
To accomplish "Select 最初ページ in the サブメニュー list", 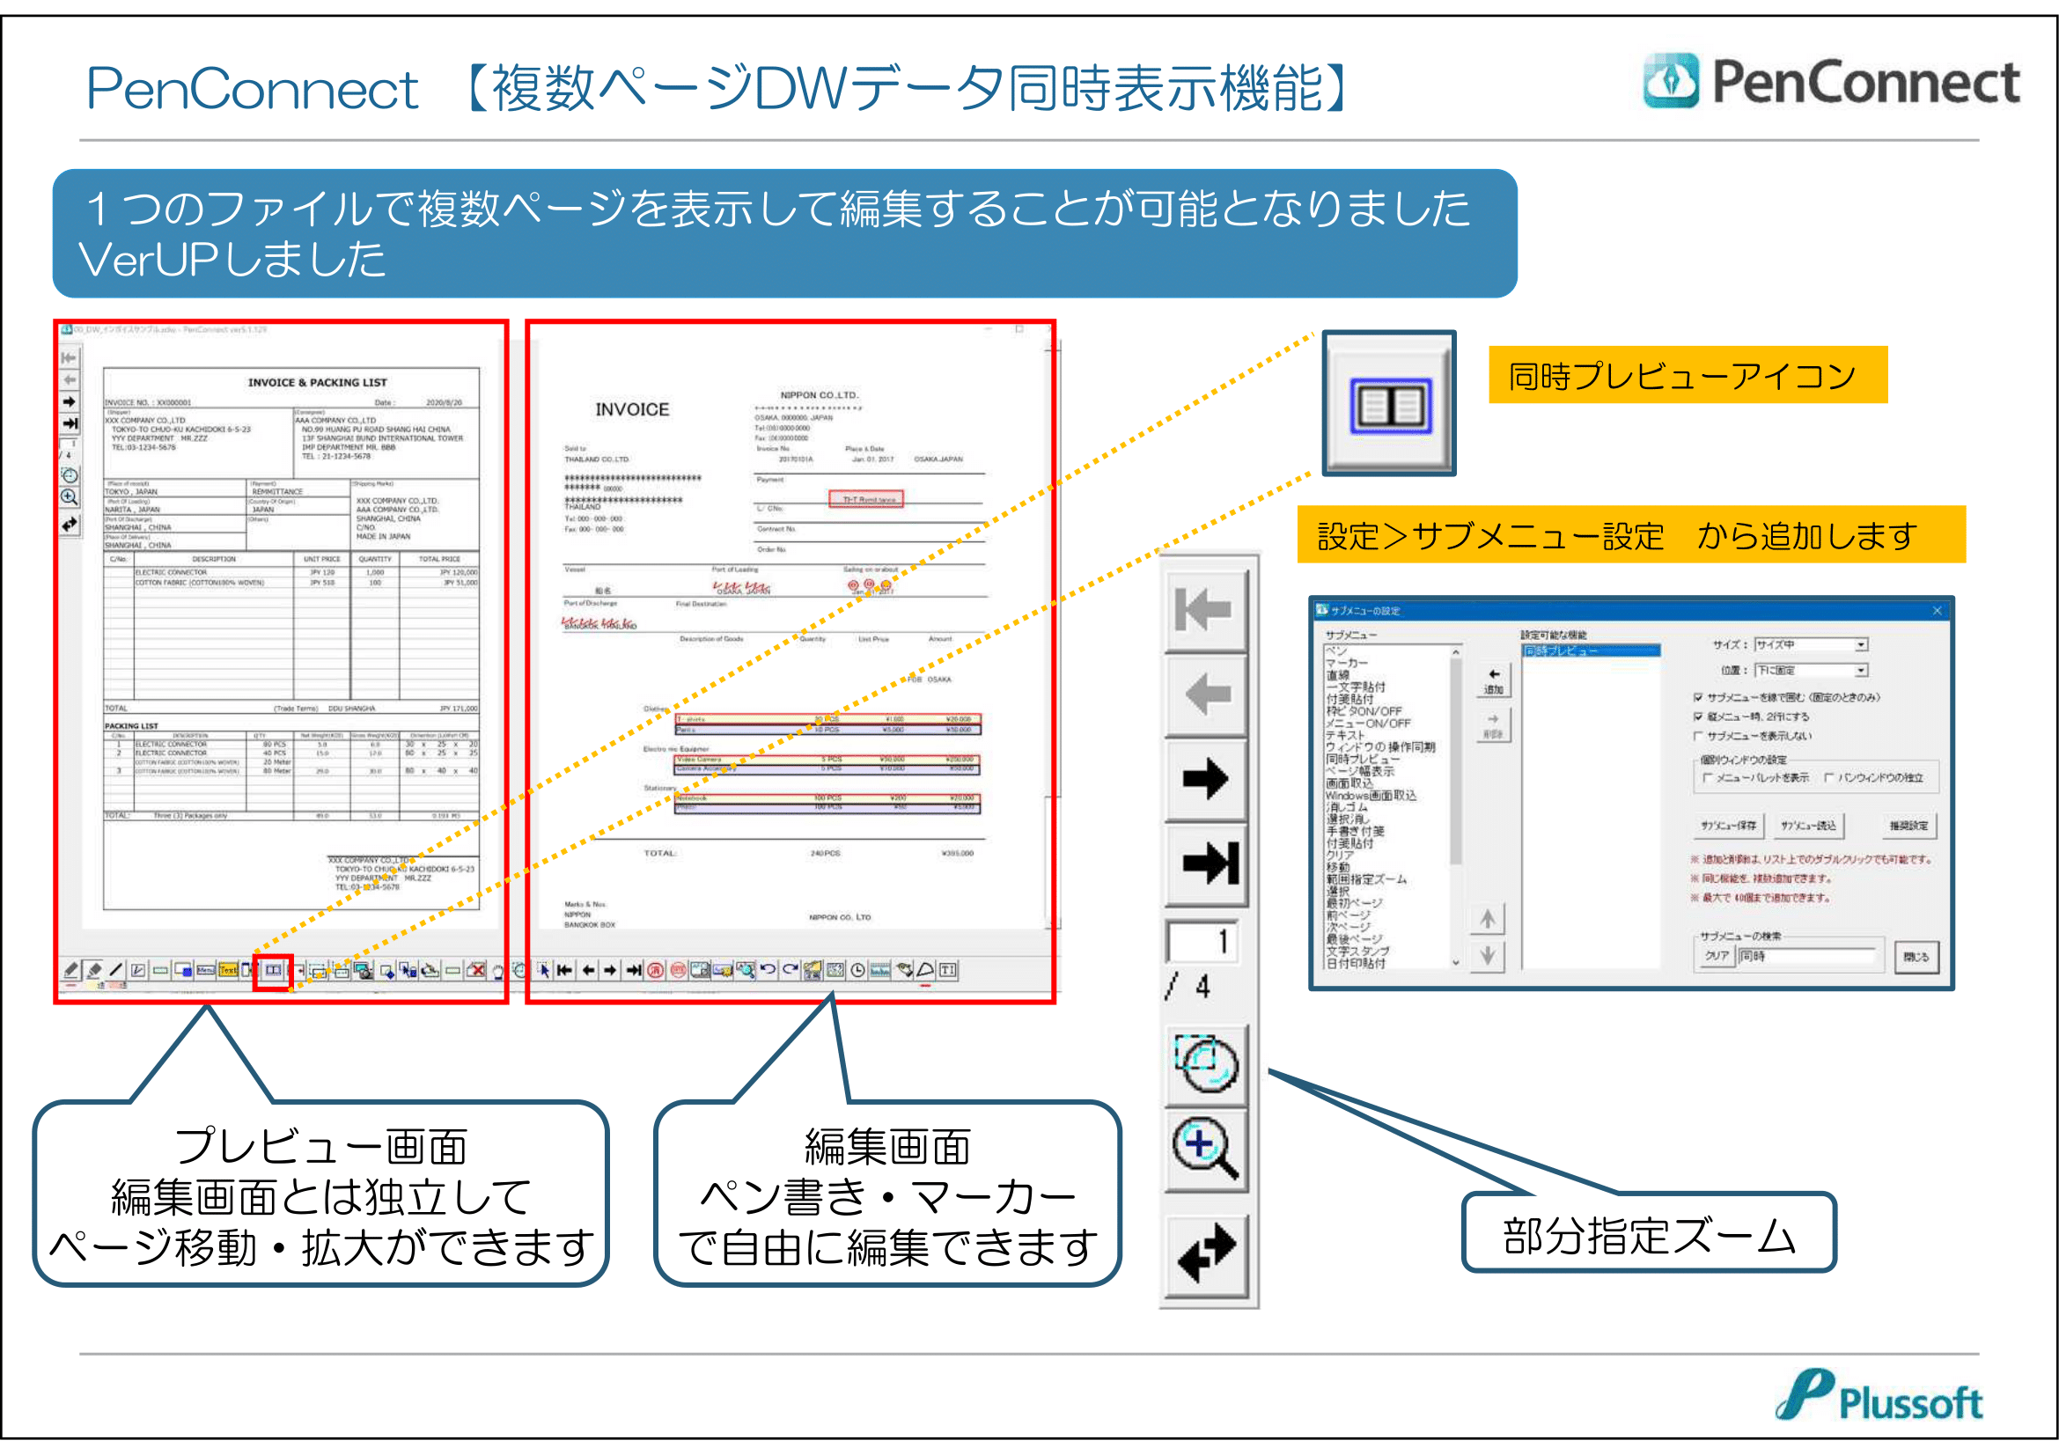I will coord(1355,904).
